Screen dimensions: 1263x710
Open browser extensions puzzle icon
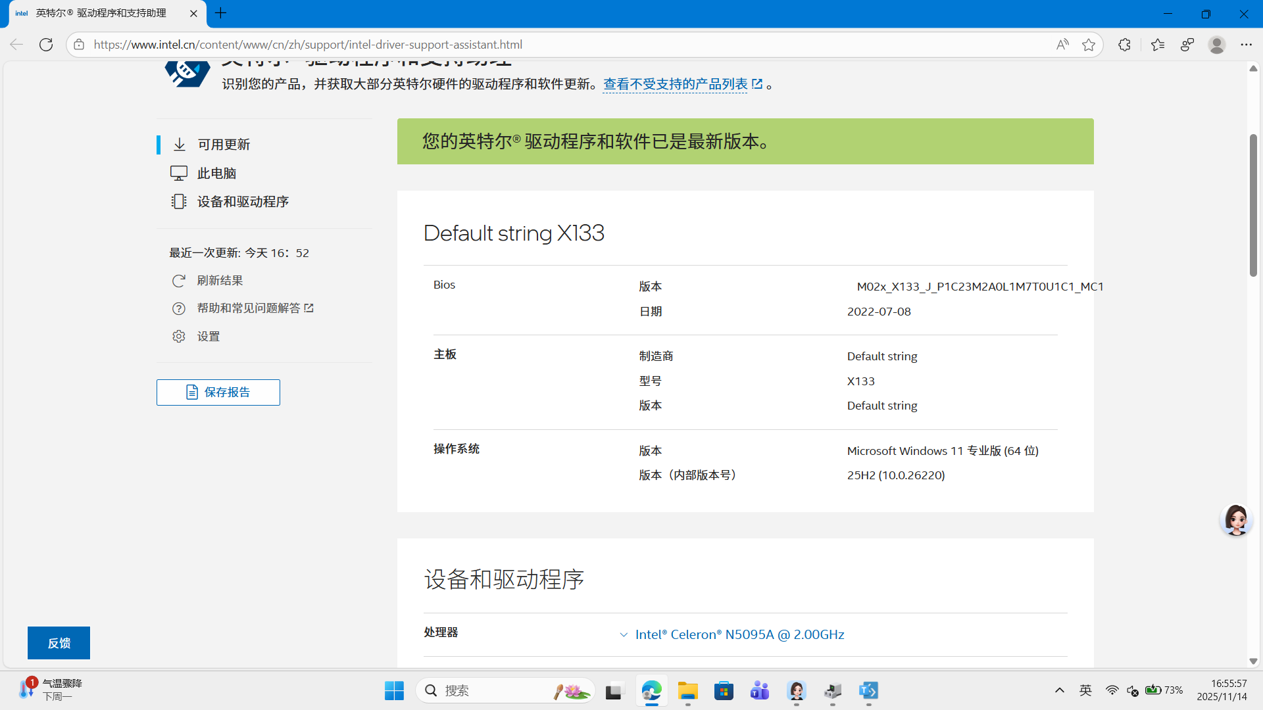(1124, 45)
